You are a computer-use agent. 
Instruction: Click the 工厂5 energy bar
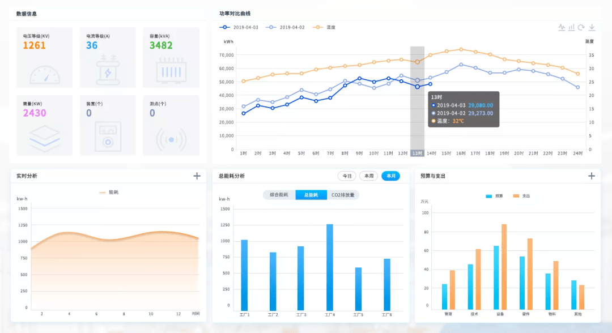[x=358, y=289]
